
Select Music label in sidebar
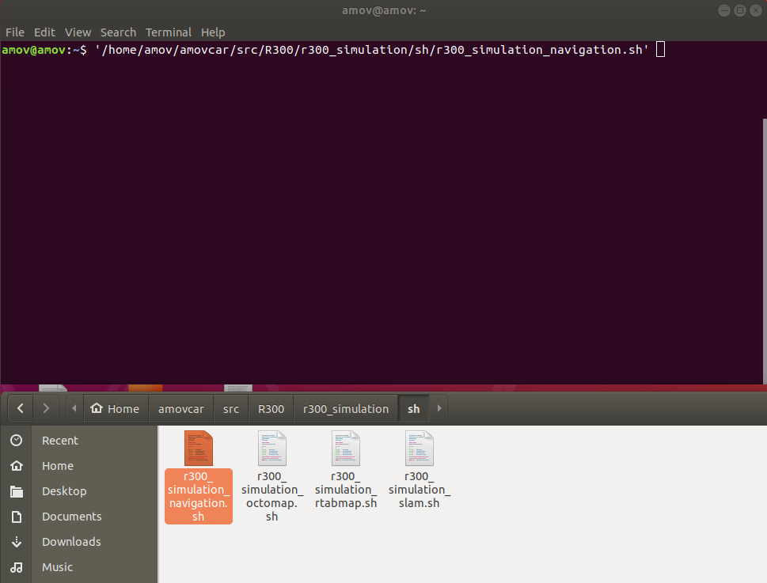click(57, 567)
